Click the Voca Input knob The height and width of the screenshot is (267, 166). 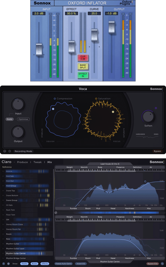(18, 104)
